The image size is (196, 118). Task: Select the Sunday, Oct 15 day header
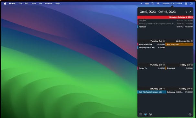pyautogui.click(x=186, y=89)
